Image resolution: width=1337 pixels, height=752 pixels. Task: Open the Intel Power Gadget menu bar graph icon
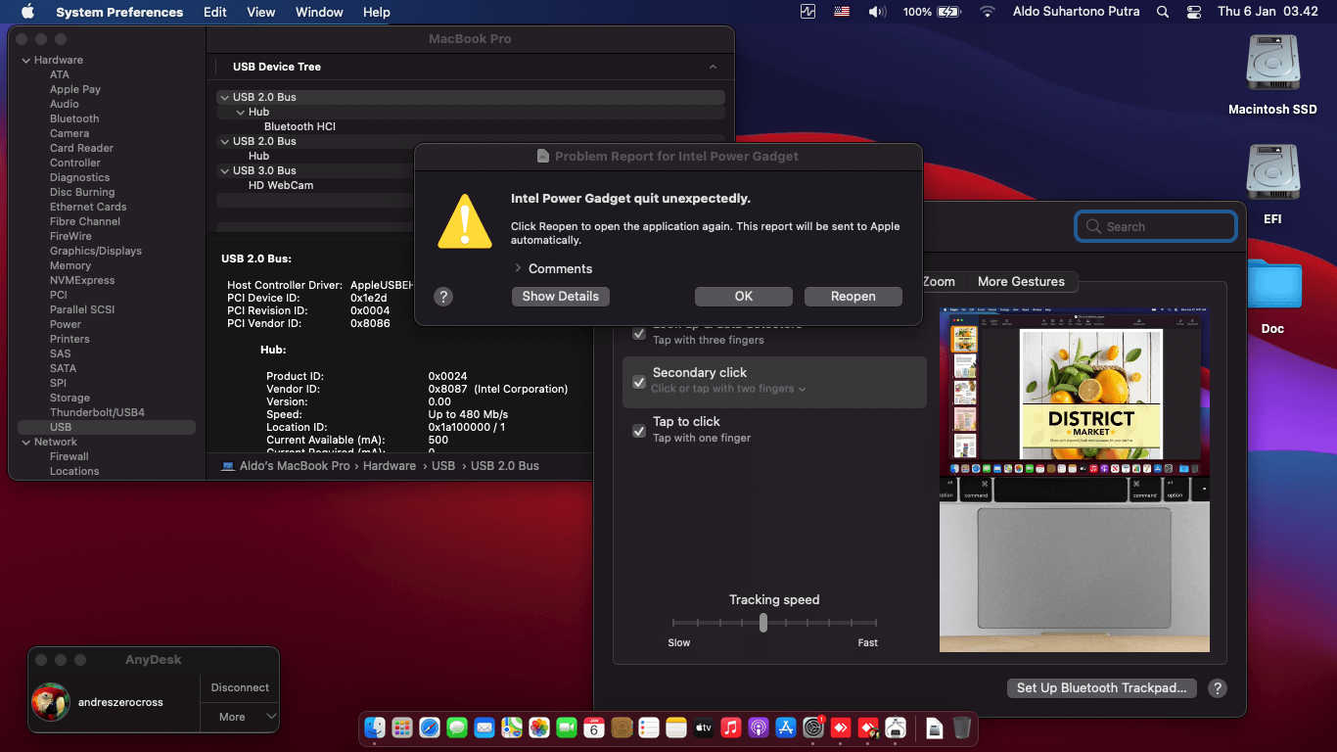807,12
